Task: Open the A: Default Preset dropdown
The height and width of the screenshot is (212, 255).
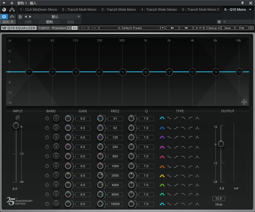Action: (132, 28)
